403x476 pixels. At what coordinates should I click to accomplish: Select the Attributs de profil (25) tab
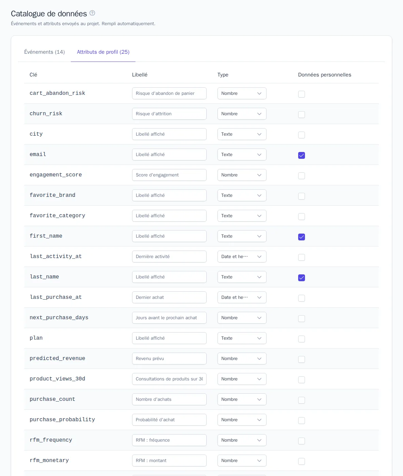point(103,52)
